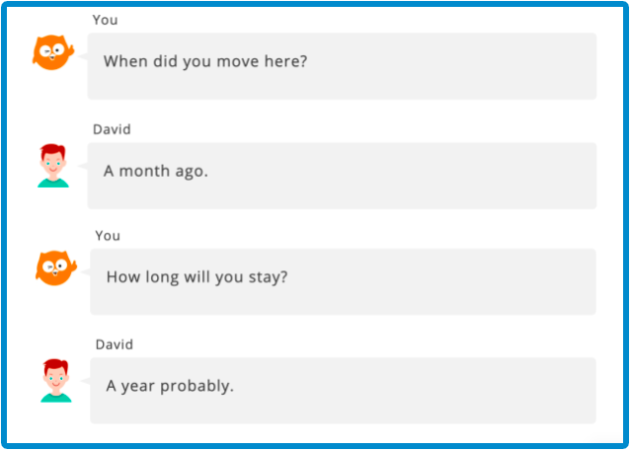The width and height of the screenshot is (630, 450).
Task: Click the speech bubble pointer of the first message
Action: click(x=83, y=56)
